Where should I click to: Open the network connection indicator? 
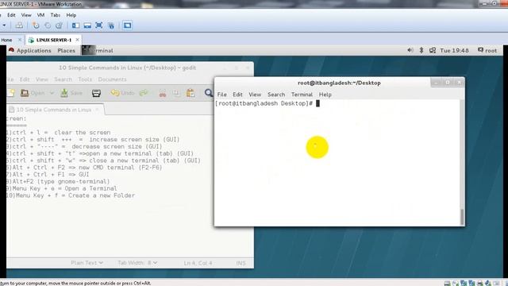(433, 50)
